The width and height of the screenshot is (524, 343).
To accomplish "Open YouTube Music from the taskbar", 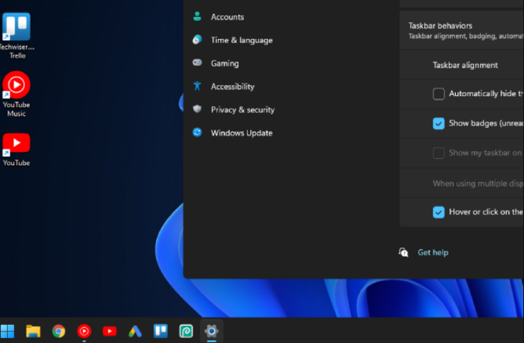I will point(84,331).
